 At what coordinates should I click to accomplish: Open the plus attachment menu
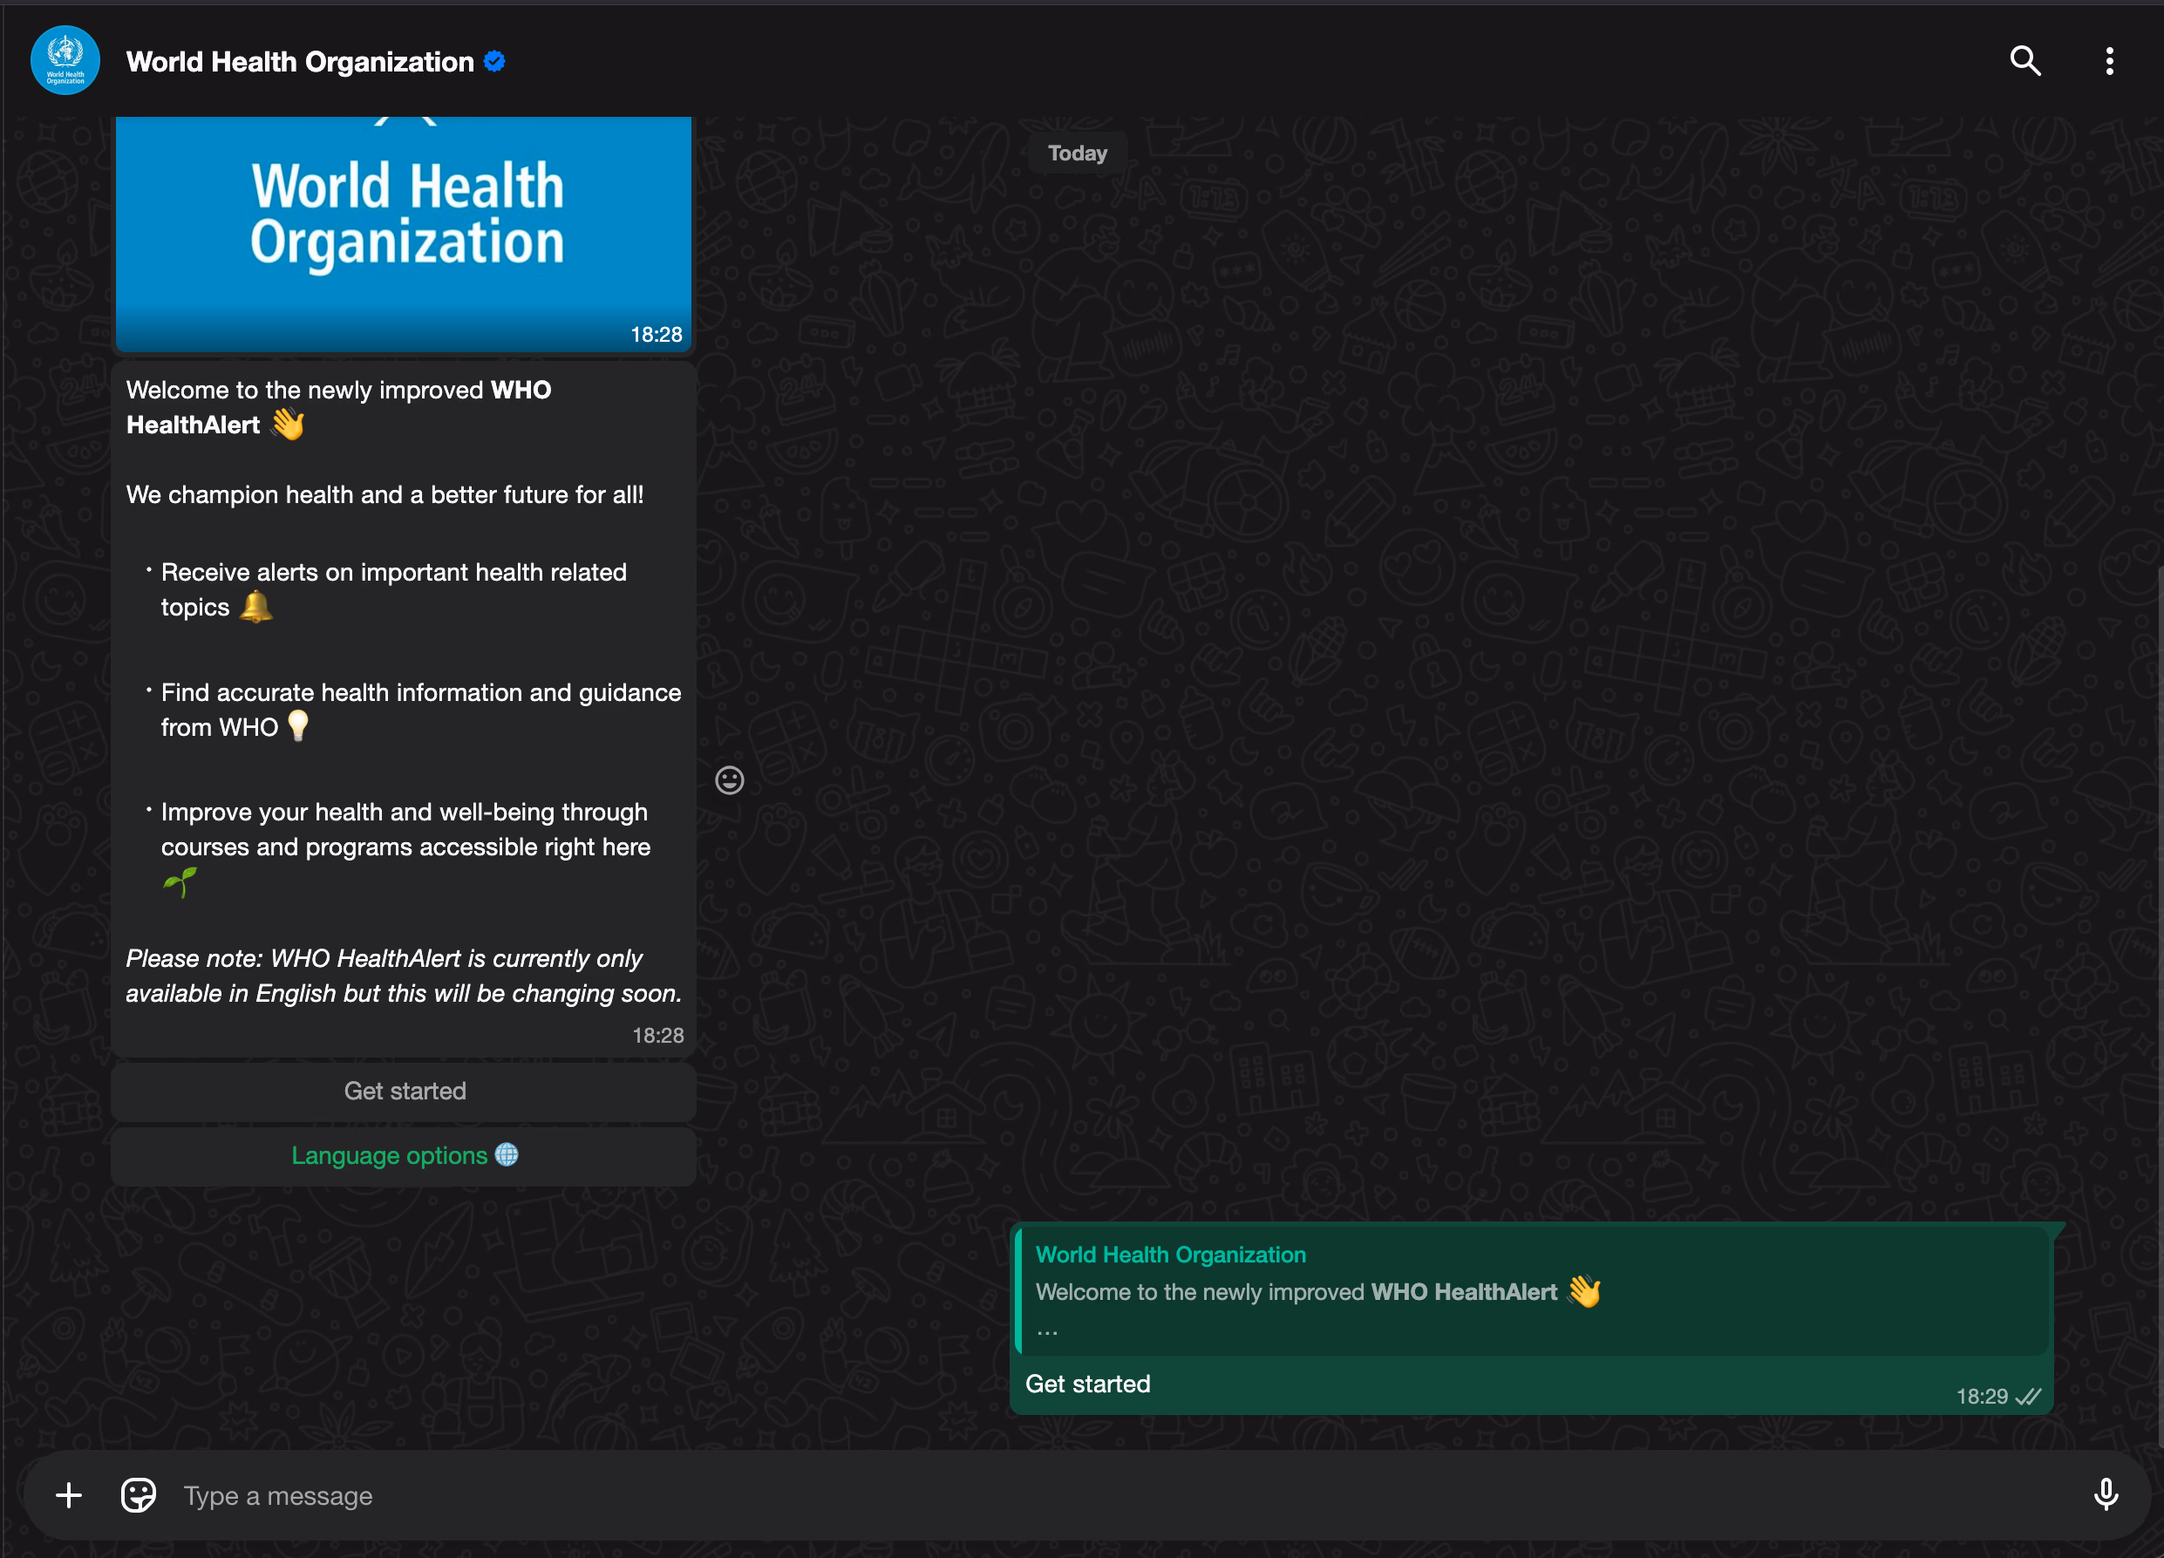pyautogui.click(x=69, y=1495)
